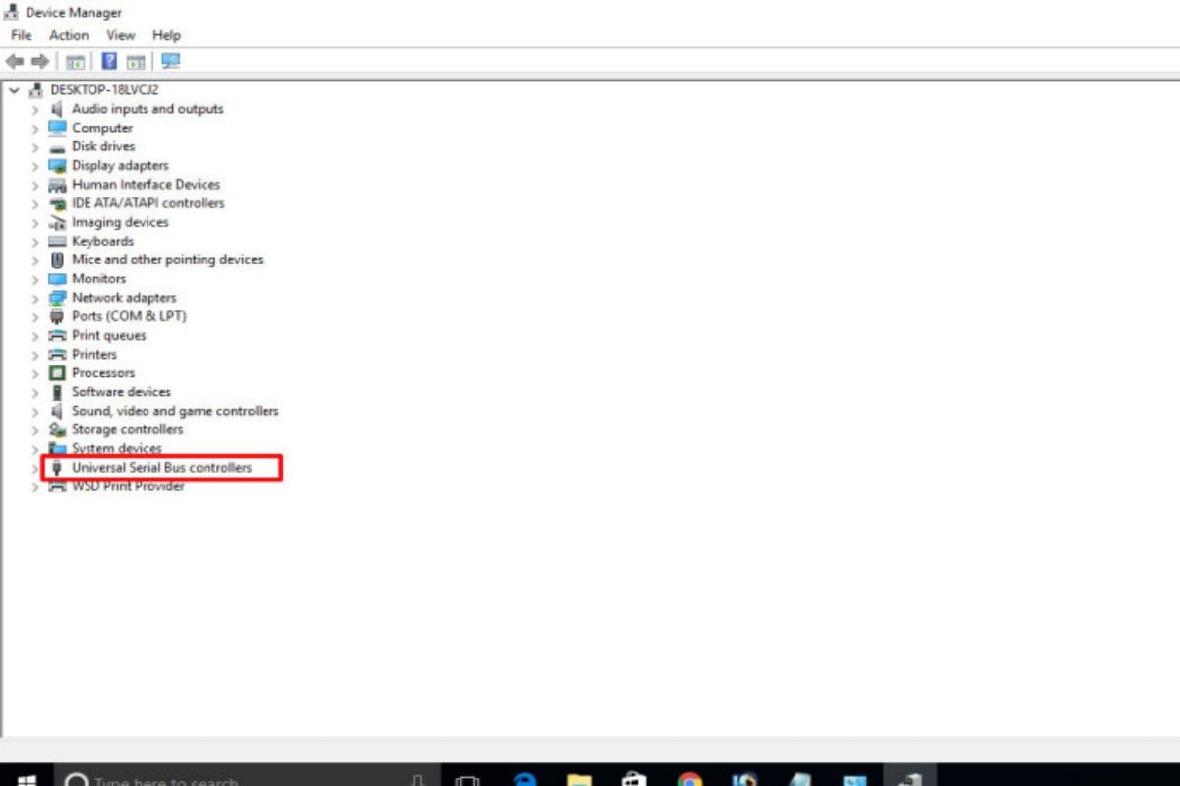Expand Universal Serial Bus controllers chevron
1180x786 pixels.
[35, 469]
